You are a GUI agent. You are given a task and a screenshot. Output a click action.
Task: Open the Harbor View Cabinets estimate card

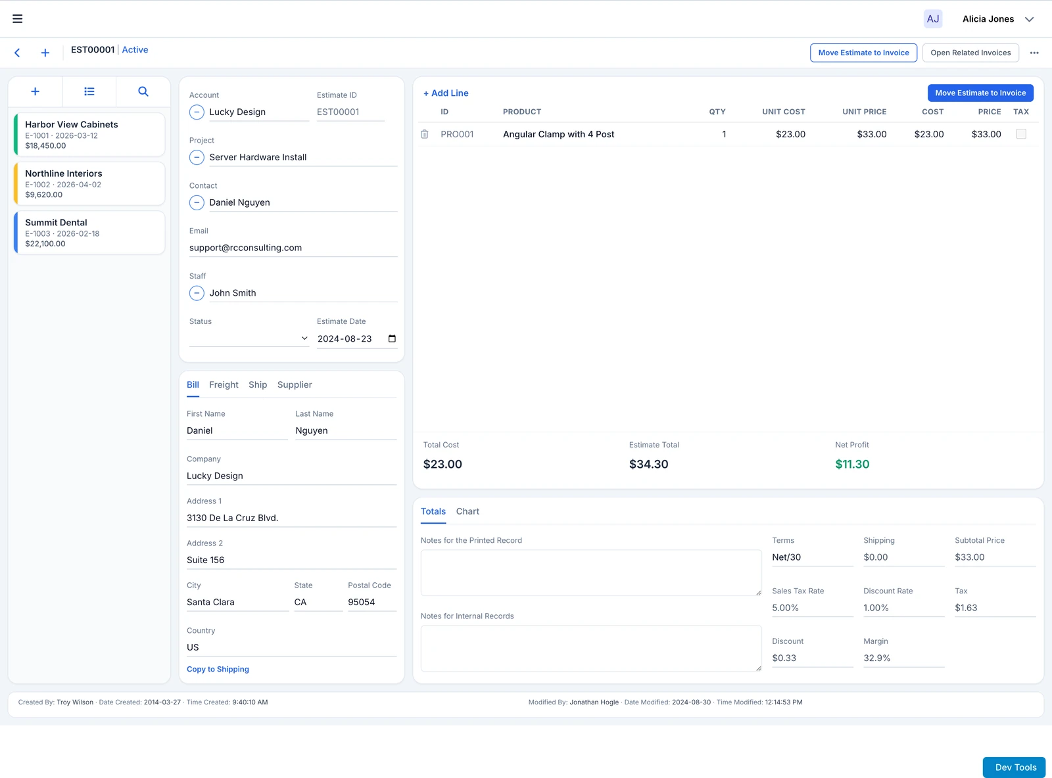click(89, 135)
